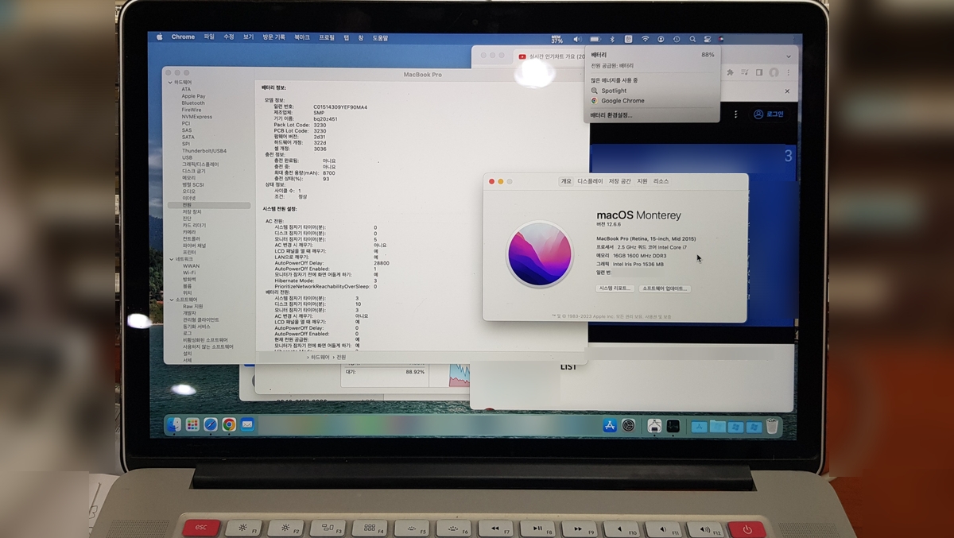This screenshot has width=954, height=538.
Task: Select 방화벽 in the network section
Action: [x=189, y=279]
